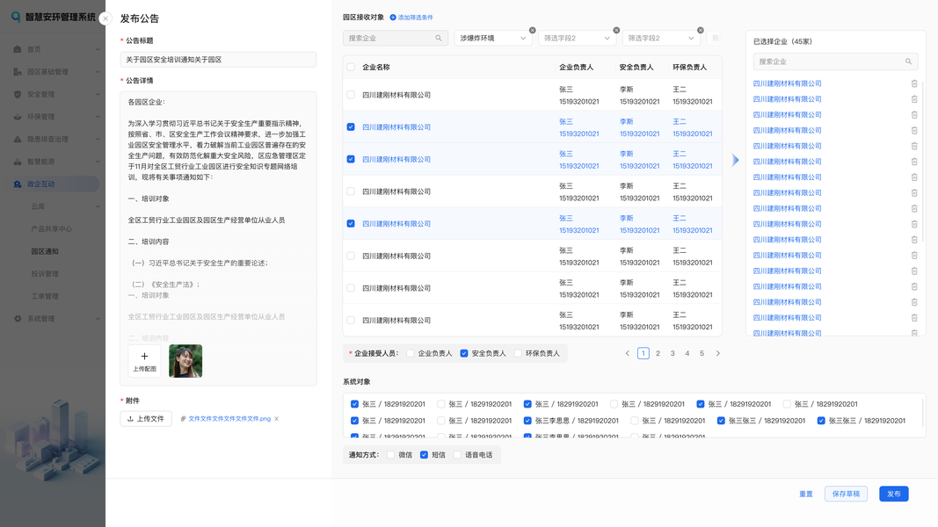Open 投诉管理 in the sidebar
Image resolution: width=938 pixels, height=527 pixels.
pyautogui.click(x=45, y=274)
